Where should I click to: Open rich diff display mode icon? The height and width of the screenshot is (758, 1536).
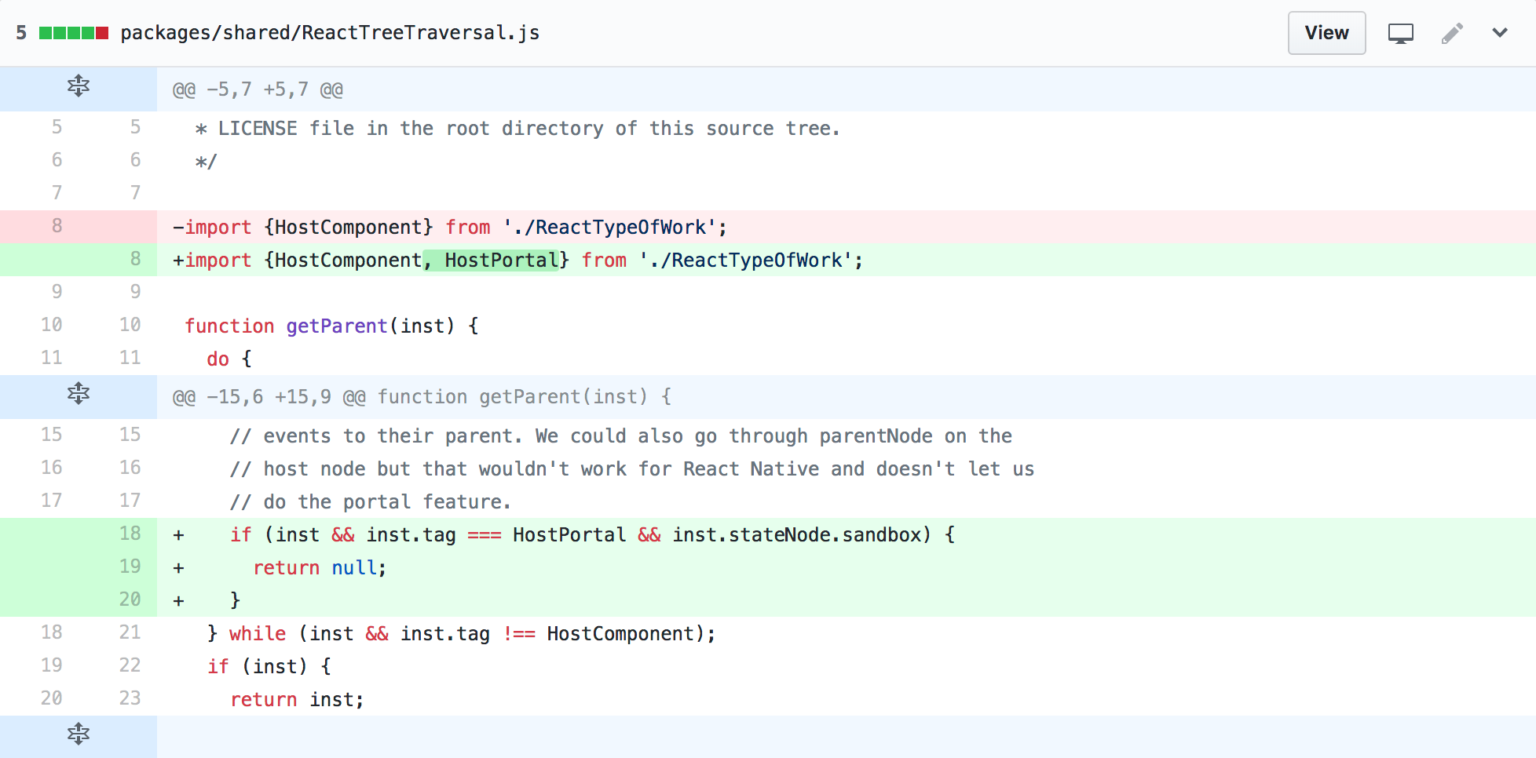tap(1400, 34)
